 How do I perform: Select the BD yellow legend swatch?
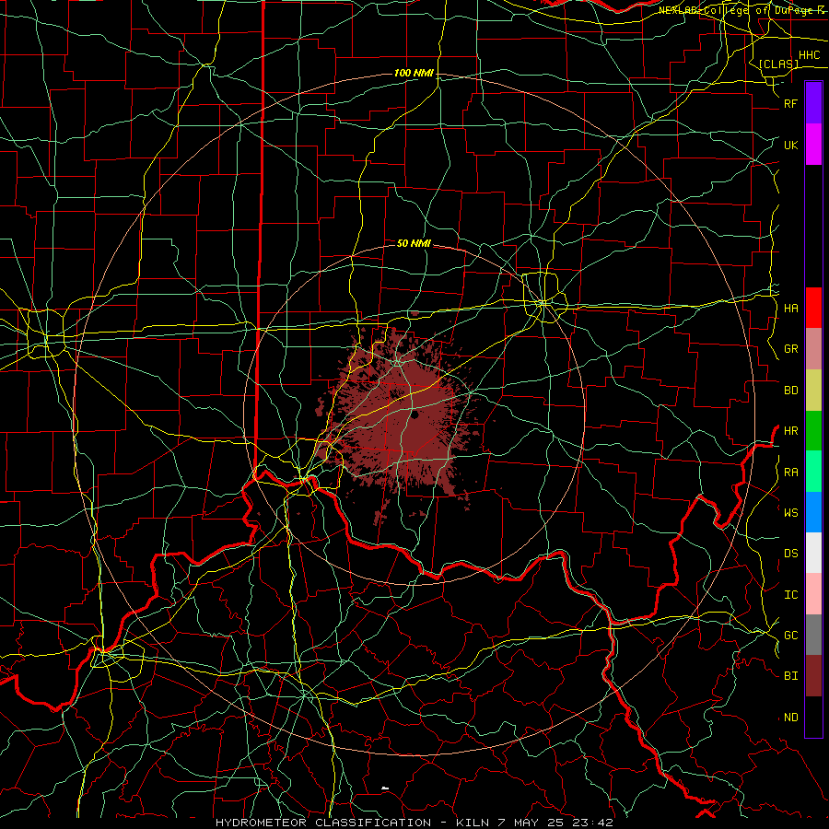pyautogui.click(x=813, y=390)
